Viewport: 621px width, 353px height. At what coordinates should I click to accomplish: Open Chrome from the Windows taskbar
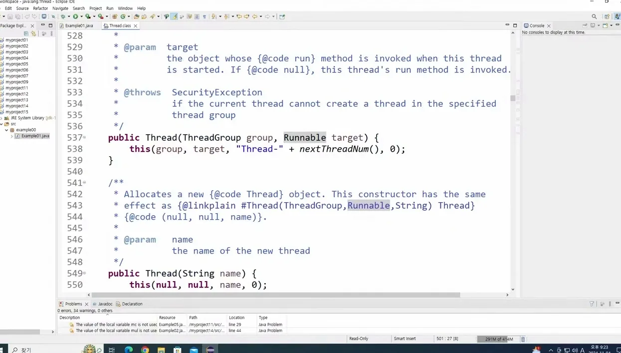pos(145,350)
